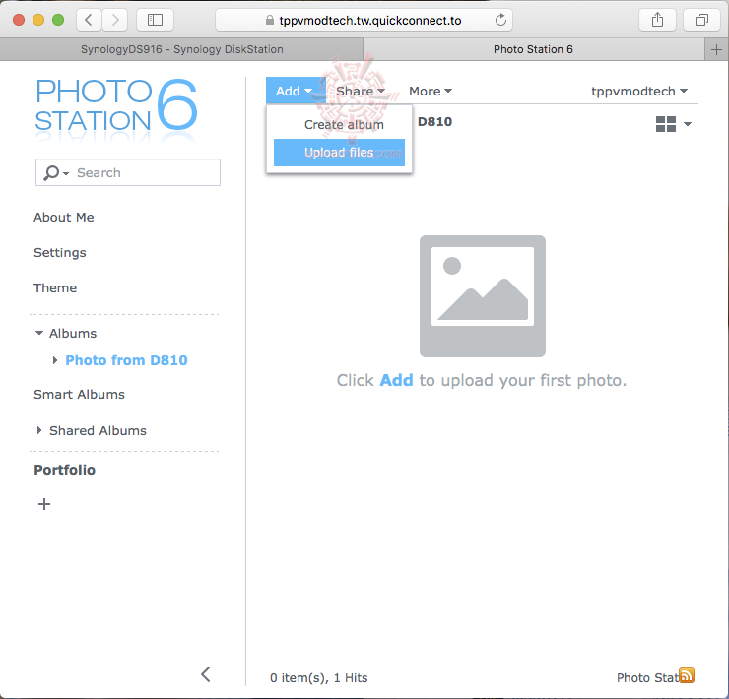Click the RSS feed icon

coord(687,675)
